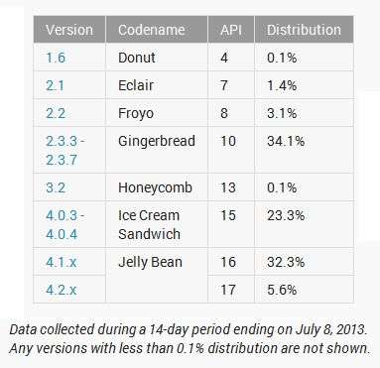Screen dimensions: 380x368
Task: Click the data collection caption text
Action: [190, 338]
